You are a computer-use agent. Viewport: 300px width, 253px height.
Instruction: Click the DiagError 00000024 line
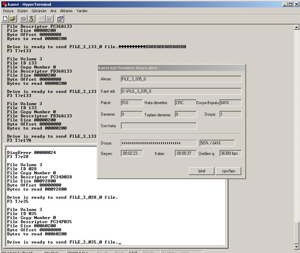click(31, 153)
